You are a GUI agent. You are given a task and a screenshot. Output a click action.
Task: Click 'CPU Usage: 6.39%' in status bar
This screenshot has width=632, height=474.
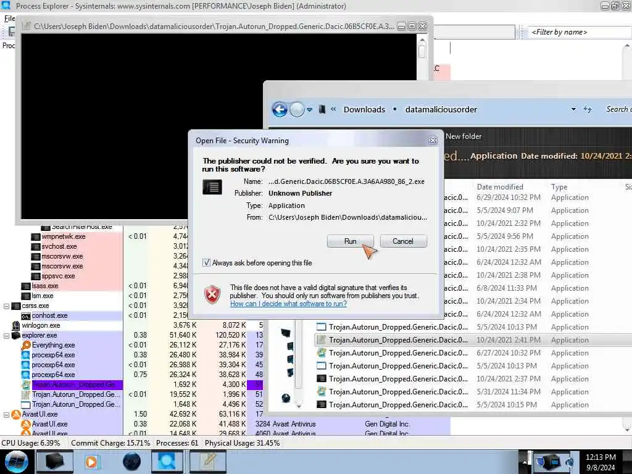tap(31, 443)
